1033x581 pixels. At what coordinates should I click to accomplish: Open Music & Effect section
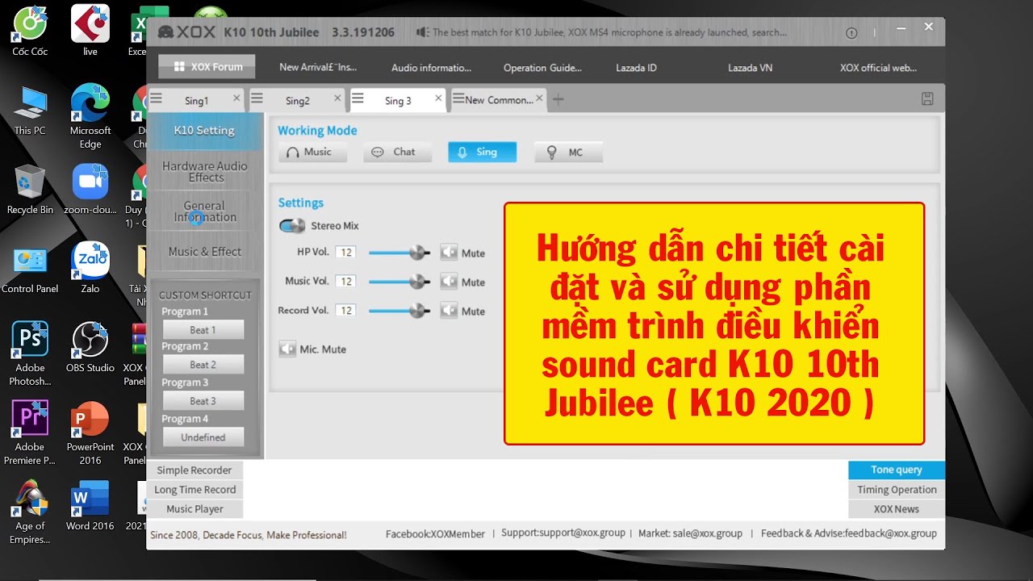[205, 252]
